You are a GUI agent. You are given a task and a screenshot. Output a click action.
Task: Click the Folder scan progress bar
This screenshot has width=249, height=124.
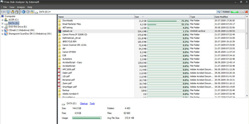(x=237, y=12)
